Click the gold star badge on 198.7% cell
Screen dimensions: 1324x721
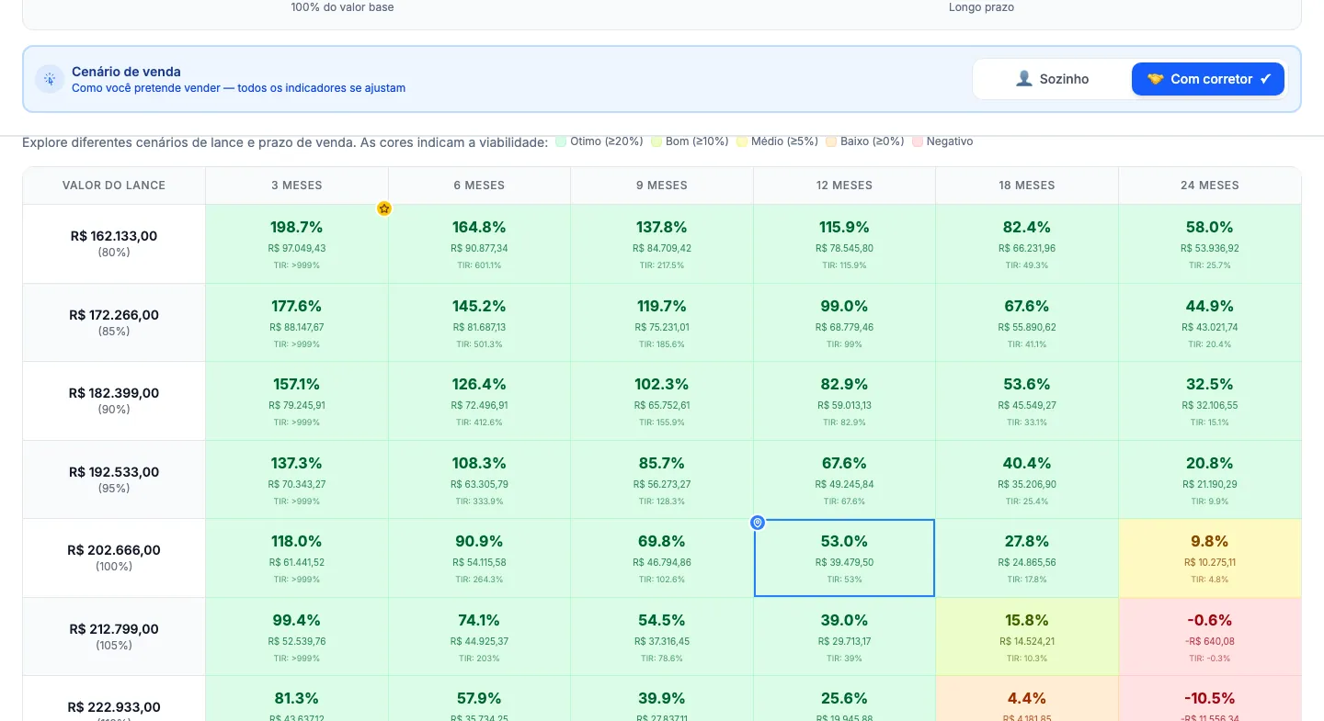384,208
